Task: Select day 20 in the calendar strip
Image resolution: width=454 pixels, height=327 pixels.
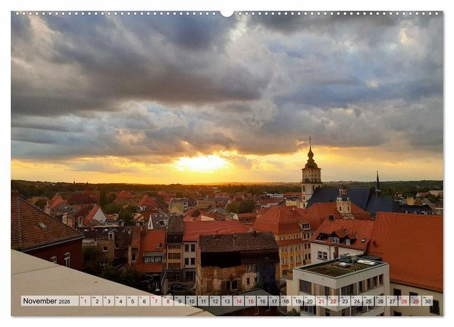Action: 309,301
